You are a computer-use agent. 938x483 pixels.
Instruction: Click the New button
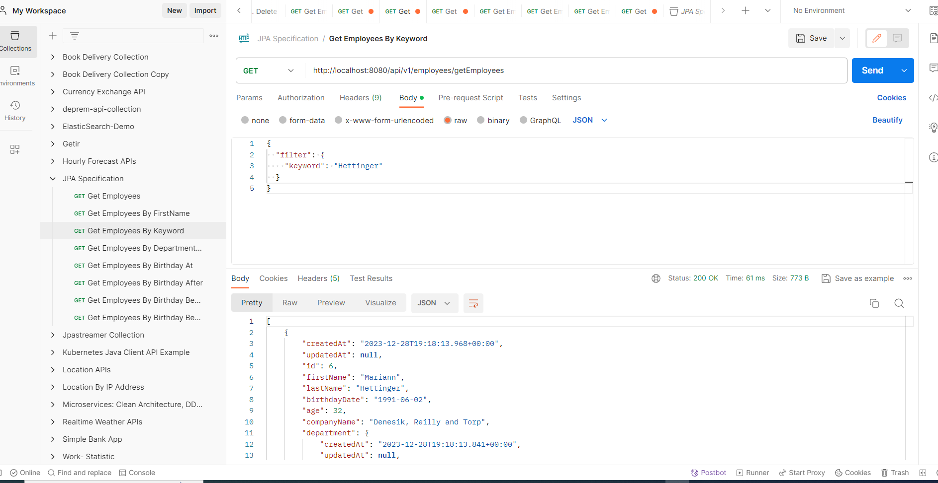tap(174, 10)
